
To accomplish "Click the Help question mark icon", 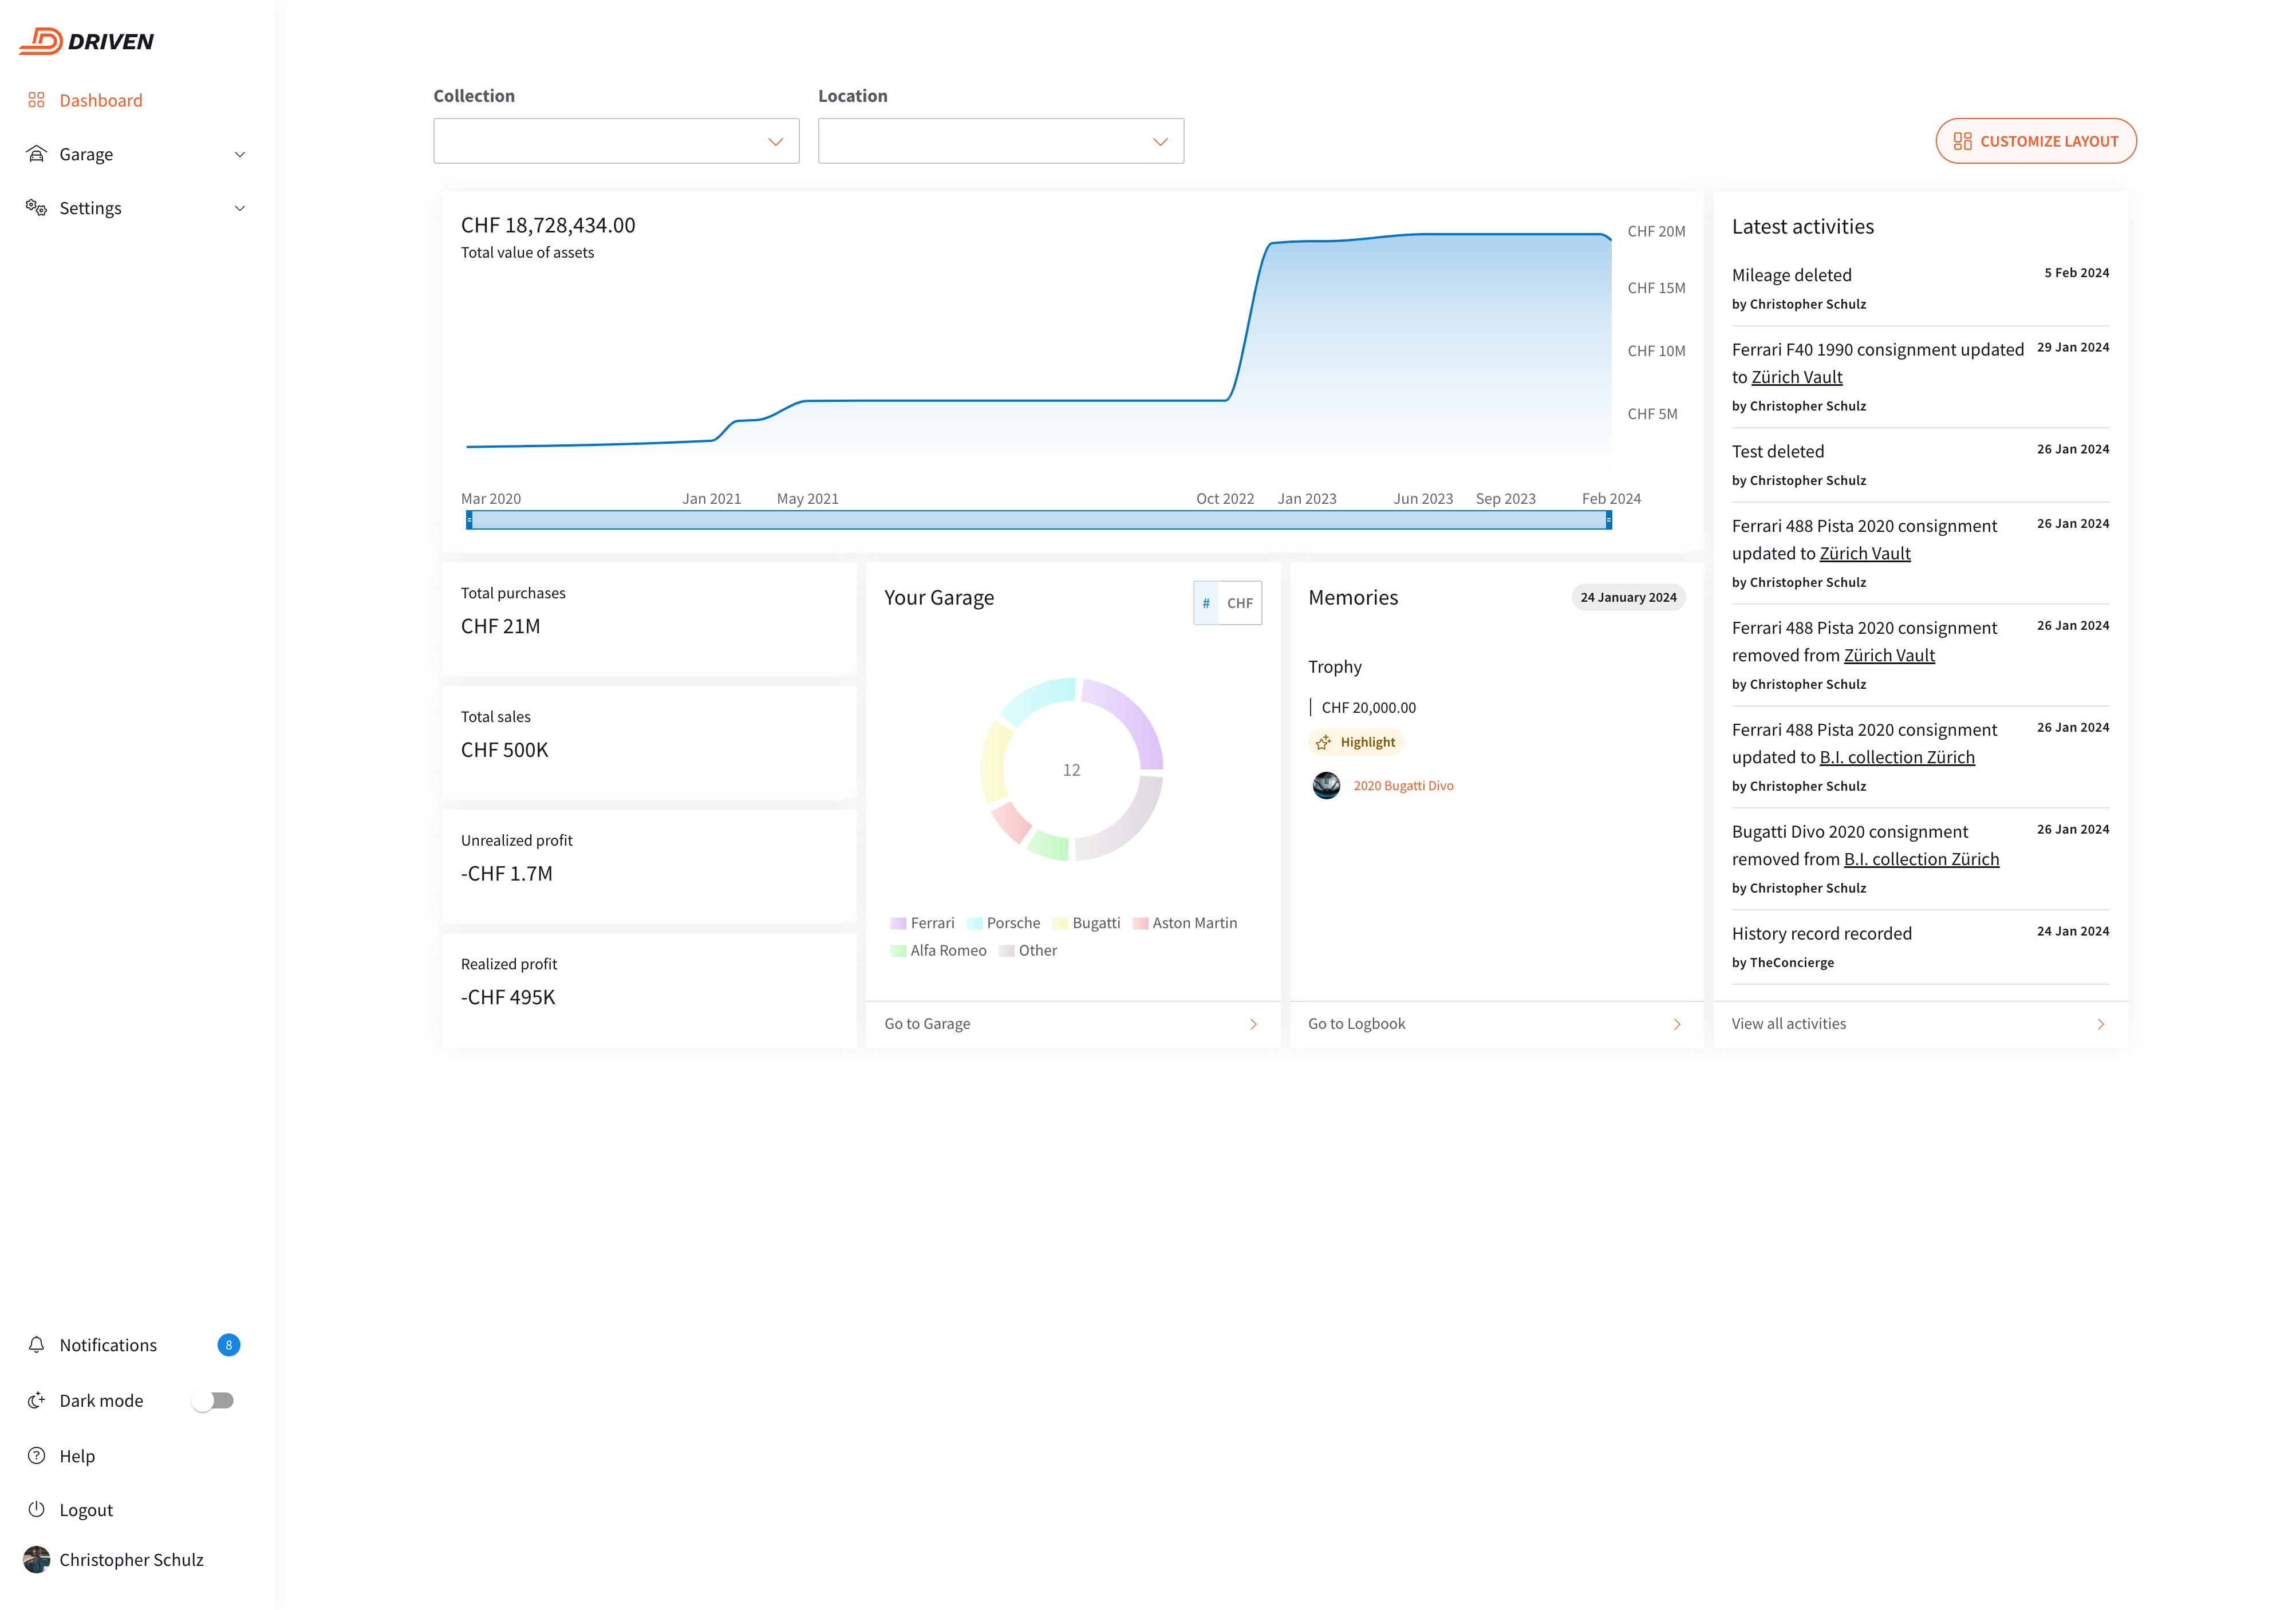I will 37,1456.
